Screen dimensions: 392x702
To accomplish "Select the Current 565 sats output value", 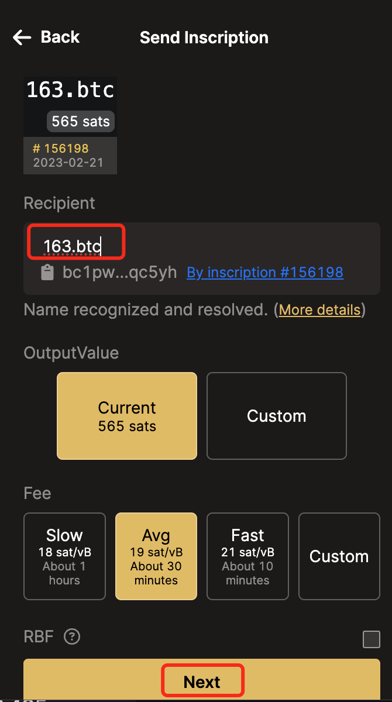I will 127,416.
